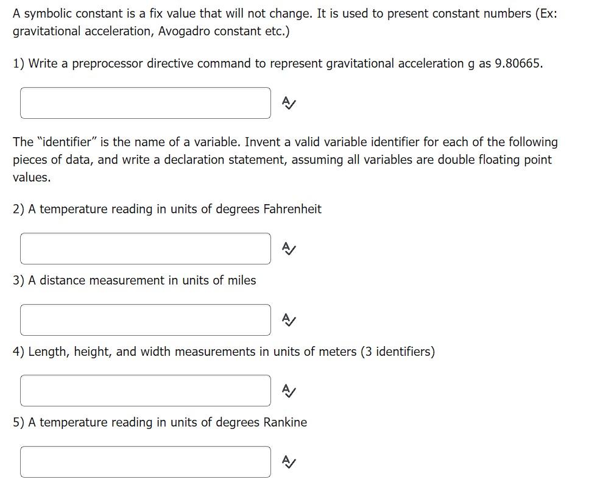Click the text box under the miles question
600x482 pixels.
click(146, 319)
